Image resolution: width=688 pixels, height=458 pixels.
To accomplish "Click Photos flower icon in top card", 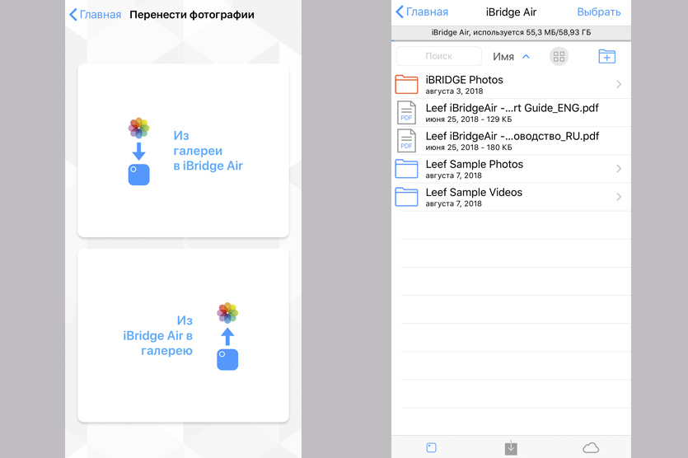I will [138, 128].
